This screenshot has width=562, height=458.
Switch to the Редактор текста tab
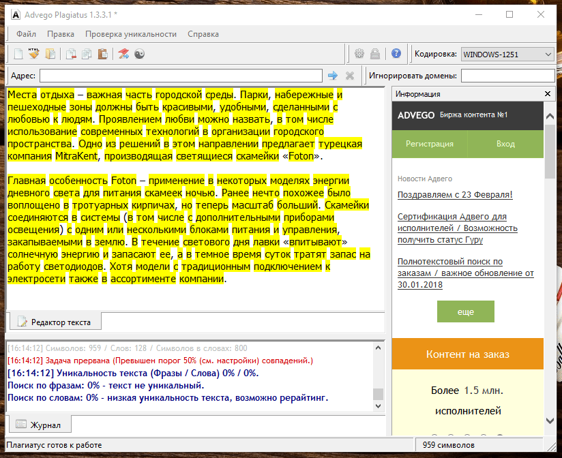55,322
